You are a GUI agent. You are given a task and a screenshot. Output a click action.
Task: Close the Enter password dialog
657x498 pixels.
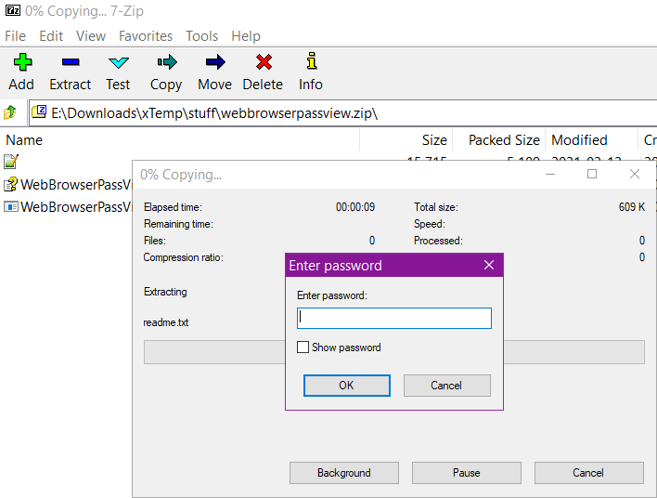(489, 265)
